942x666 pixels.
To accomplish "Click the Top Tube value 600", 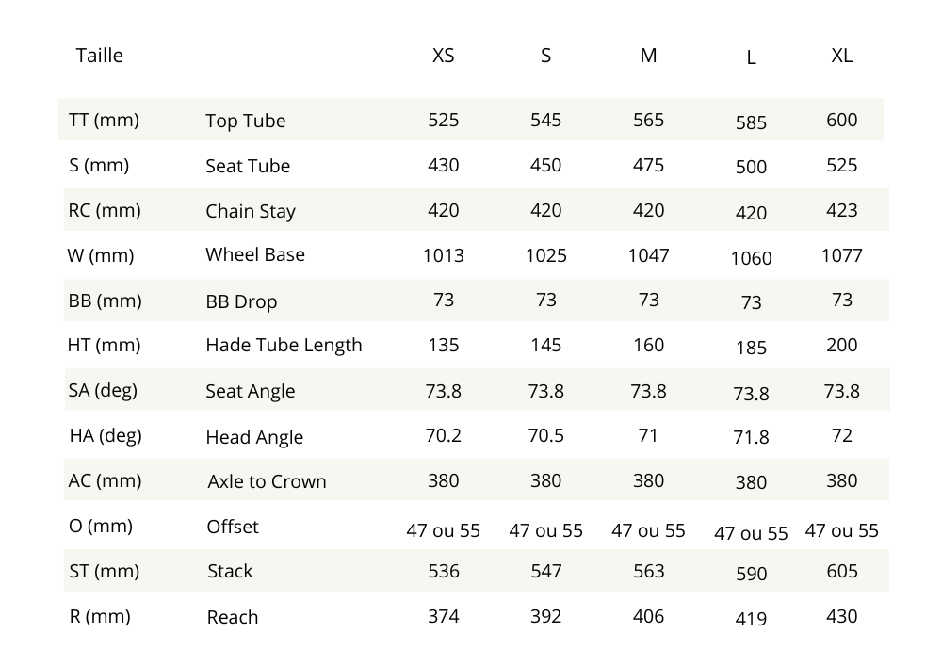I will pyautogui.click(x=841, y=120).
